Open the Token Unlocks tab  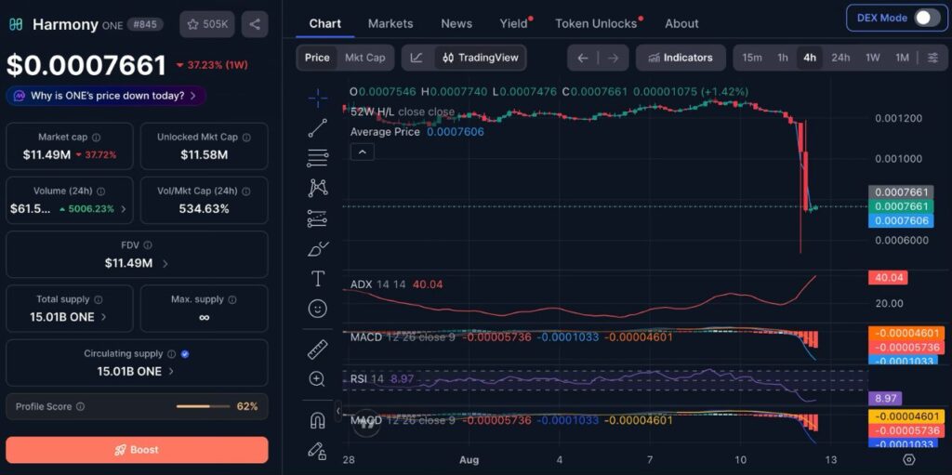coord(596,23)
